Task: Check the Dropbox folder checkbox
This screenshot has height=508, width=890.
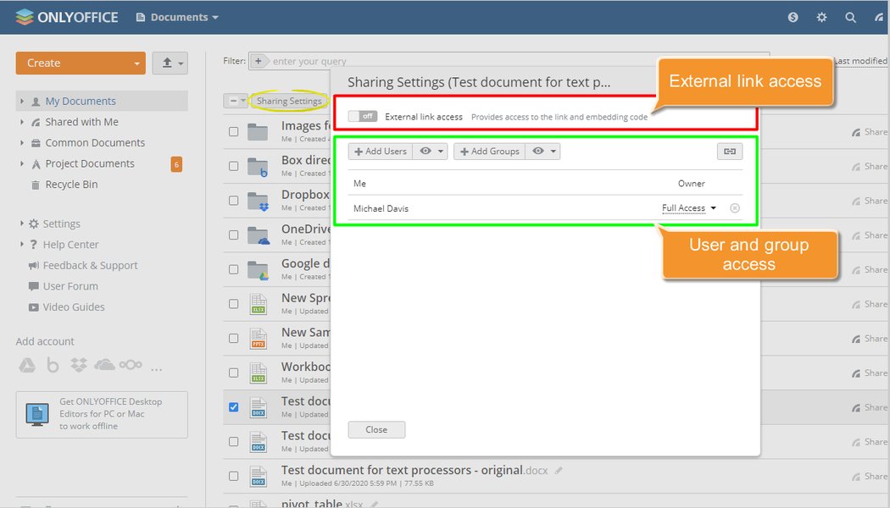Action: 233,200
